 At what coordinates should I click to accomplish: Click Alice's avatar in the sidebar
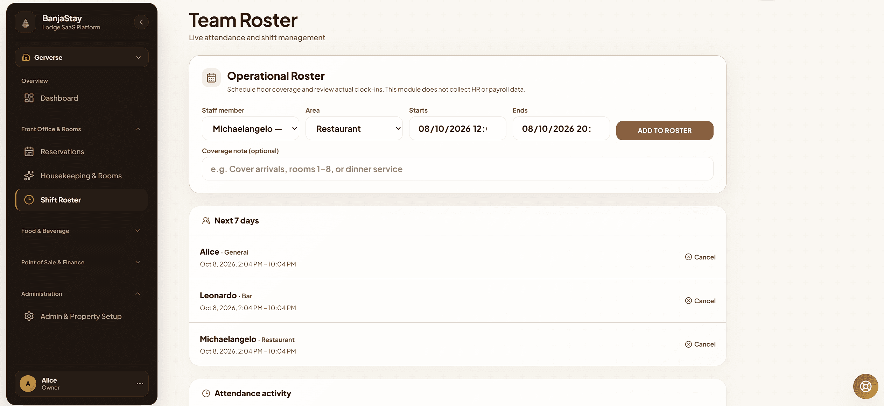click(x=28, y=384)
